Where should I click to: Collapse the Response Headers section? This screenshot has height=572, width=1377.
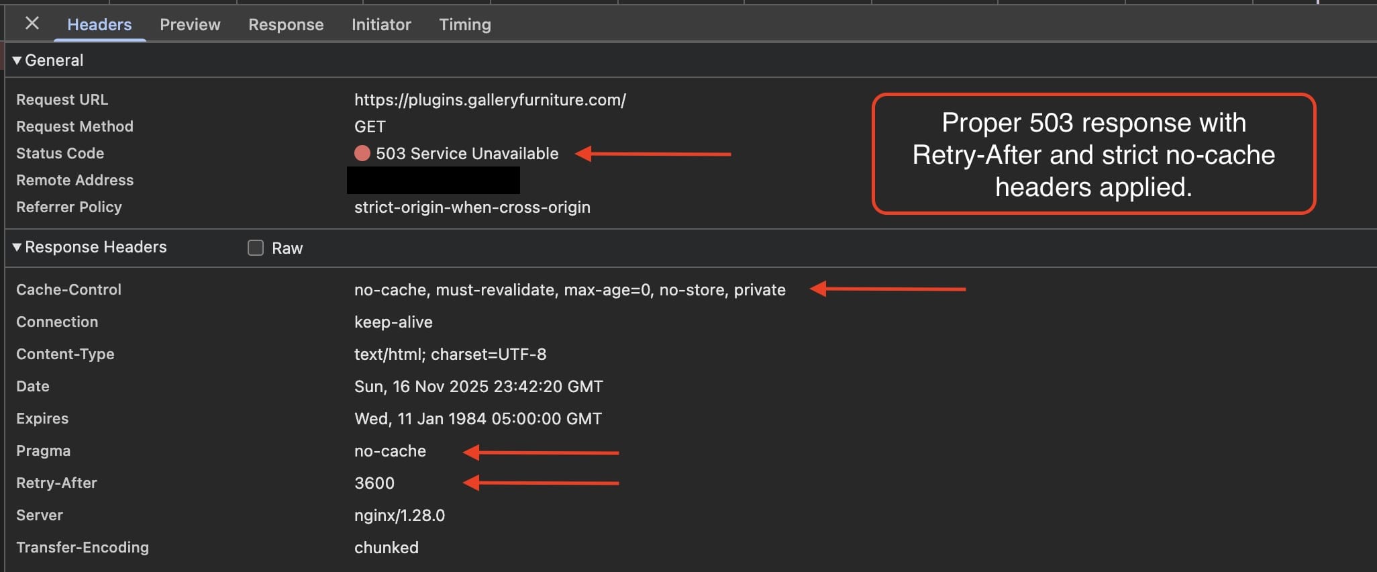pyautogui.click(x=17, y=247)
